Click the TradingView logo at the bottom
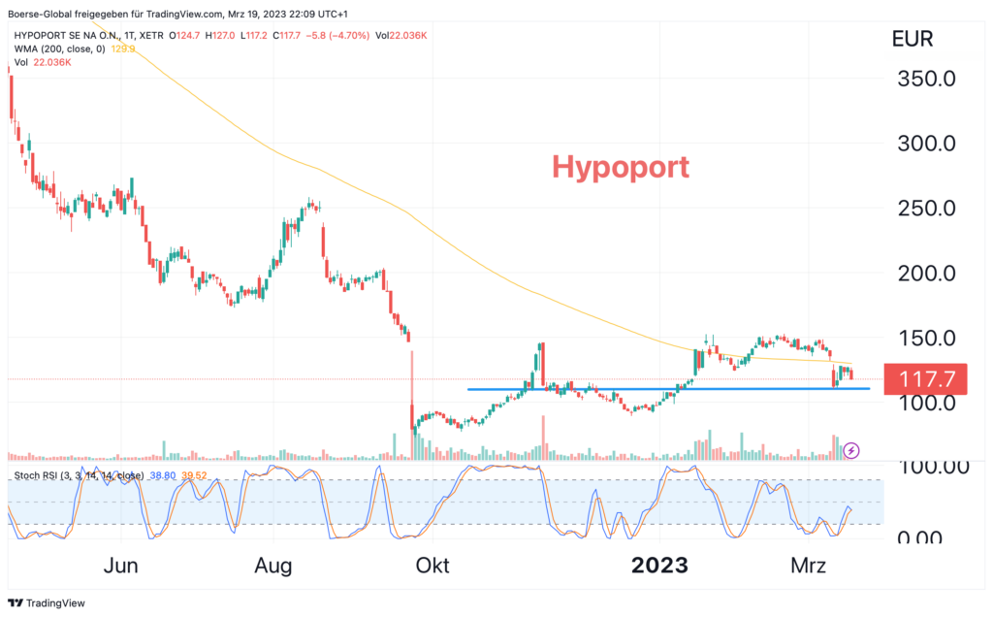993x617 pixels. 47,603
